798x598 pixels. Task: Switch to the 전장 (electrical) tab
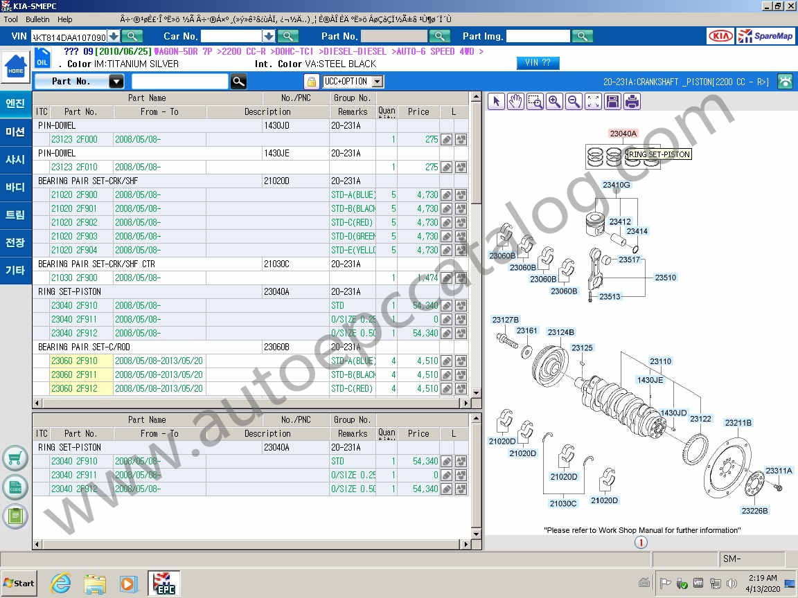(x=15, y=242)
